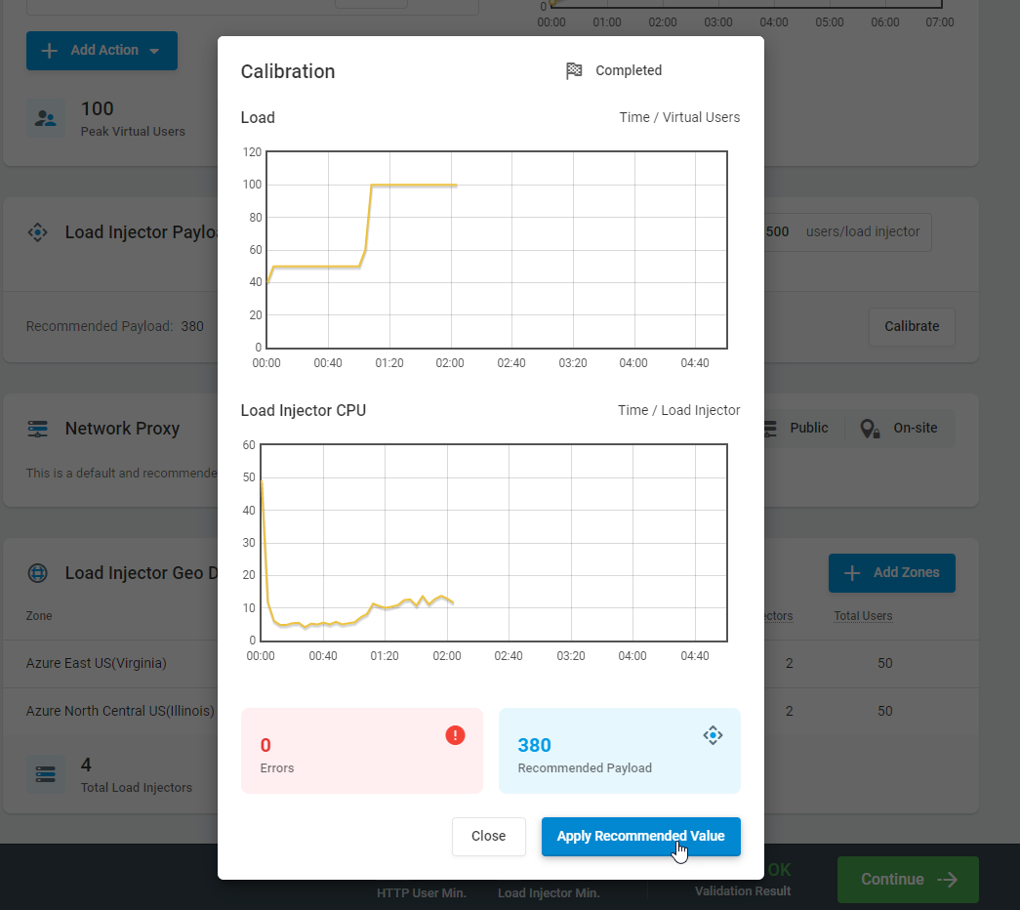Click the checkered flag Completed icon
Screen dimensions: 1020x910
coord(574,71)
